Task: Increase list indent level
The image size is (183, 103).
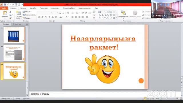Action: coord(86,13)
